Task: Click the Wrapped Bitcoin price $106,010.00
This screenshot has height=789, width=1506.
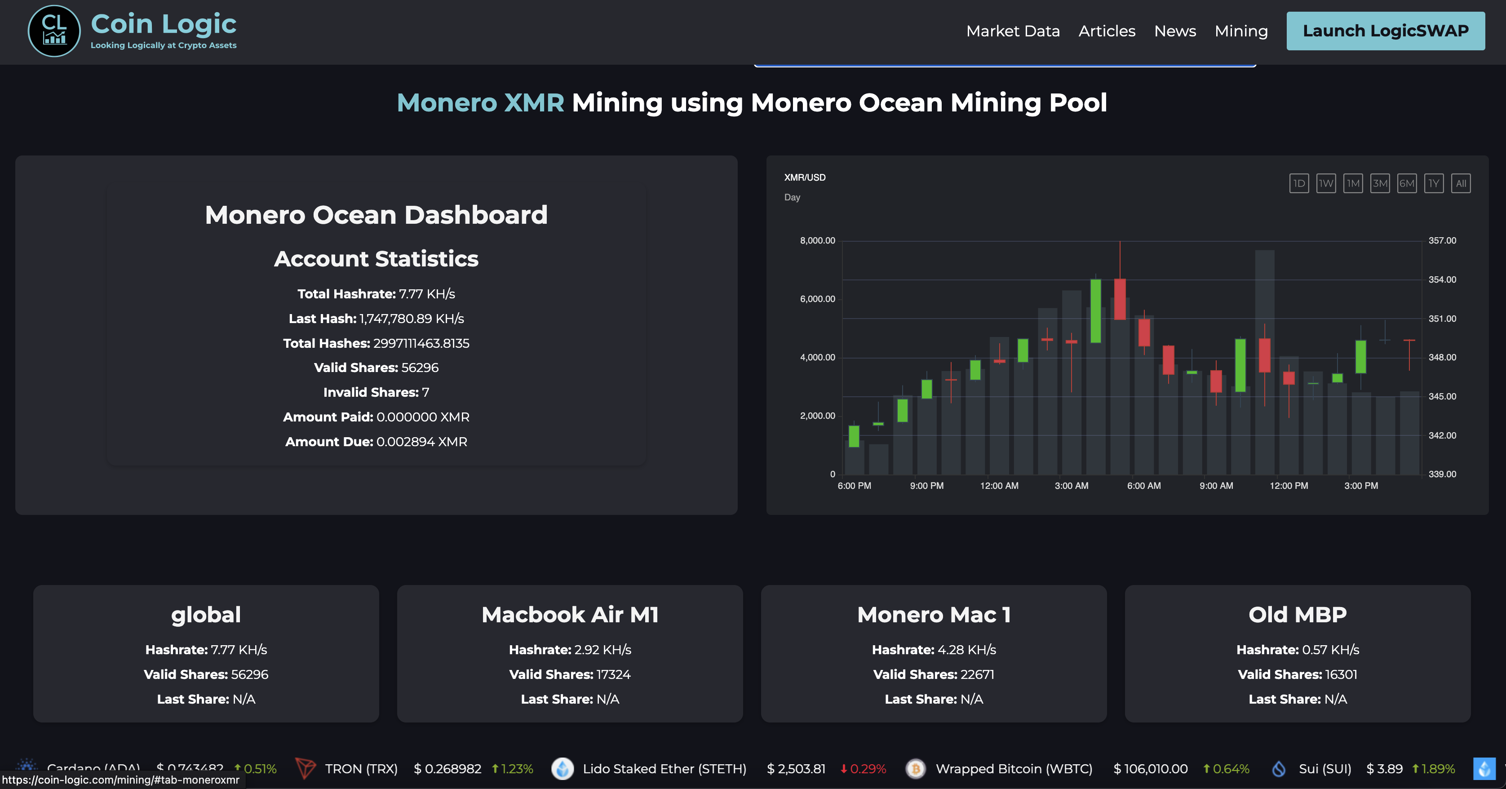Action: point(1150,768)
